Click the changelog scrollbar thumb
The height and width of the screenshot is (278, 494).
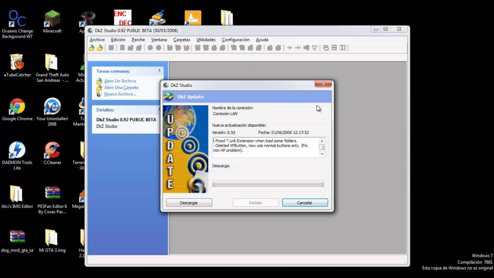[322, 147]
